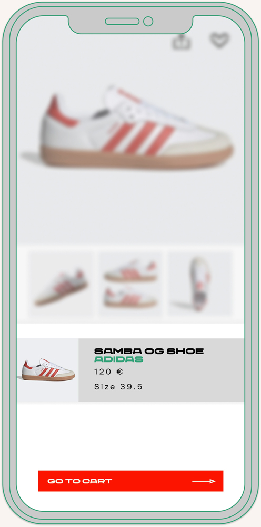The image size is (261, 527).
Task: Click the 120 € price label
Action: (109, 372)
